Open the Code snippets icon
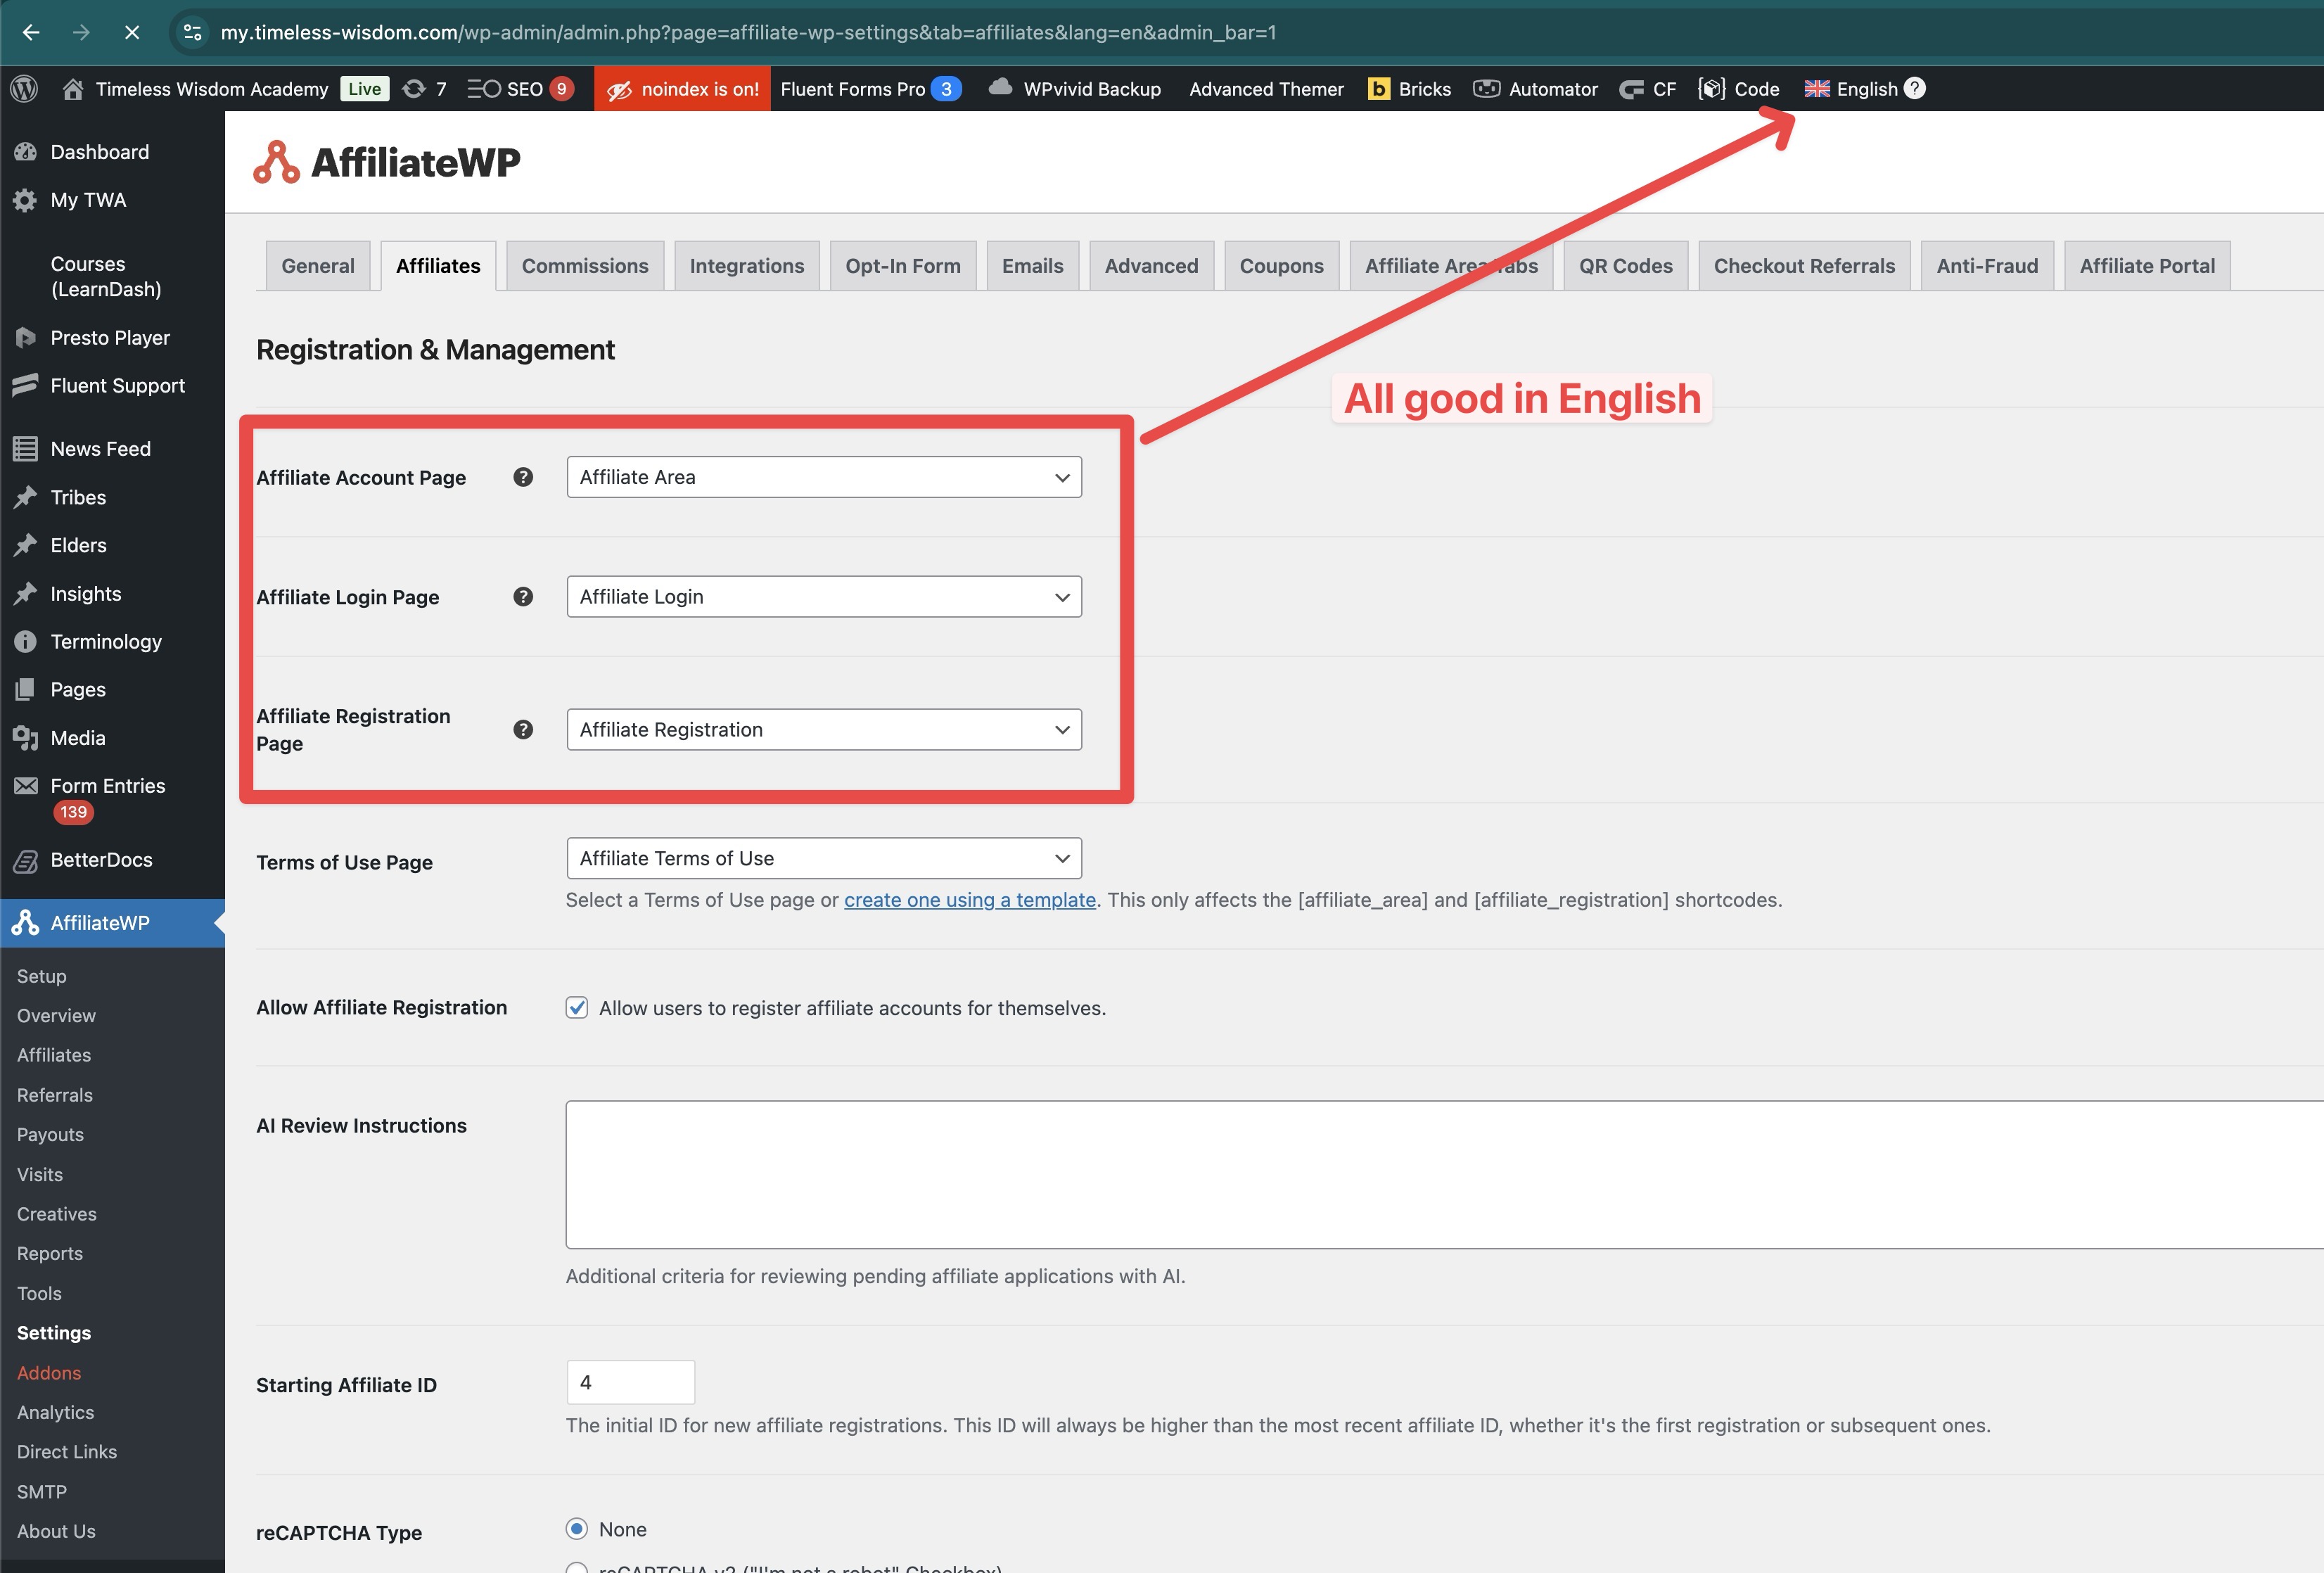Viewport: 2324px width, 1573px height. [x=1711, y=89]
